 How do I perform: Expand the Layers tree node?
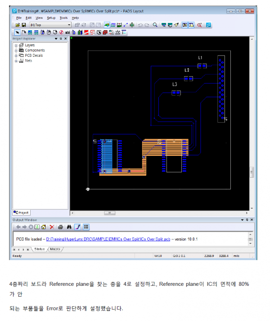(x=16, y=46)
